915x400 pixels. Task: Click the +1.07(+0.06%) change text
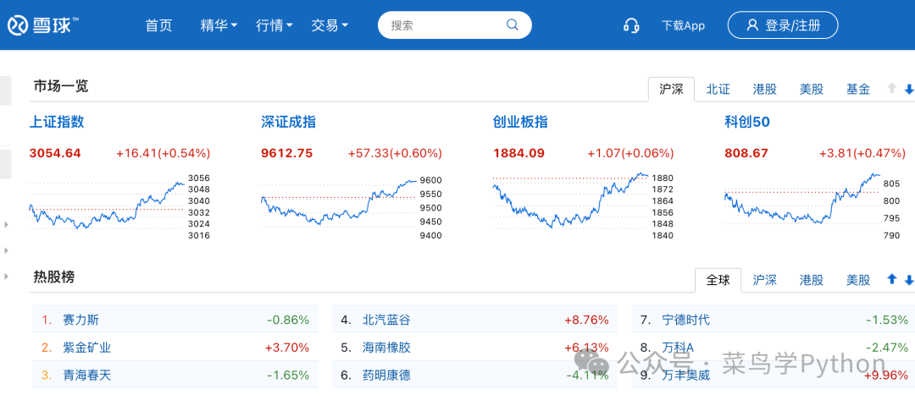click(630, 154)
